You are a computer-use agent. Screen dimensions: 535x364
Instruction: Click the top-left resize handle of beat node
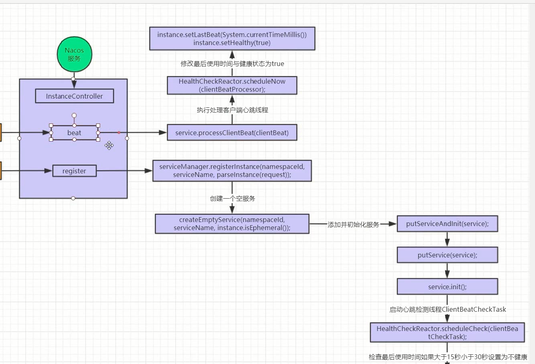(x=51, y=125)
